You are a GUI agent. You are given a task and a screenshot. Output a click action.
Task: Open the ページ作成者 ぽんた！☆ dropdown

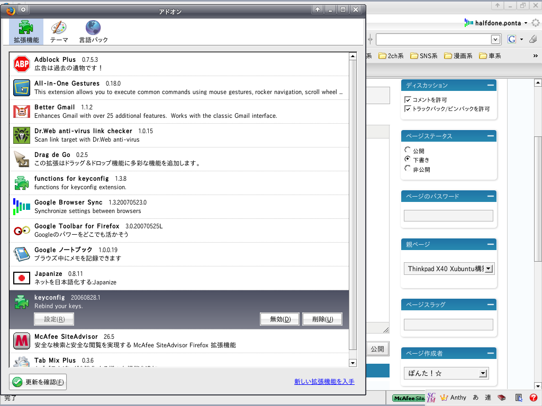446,373
